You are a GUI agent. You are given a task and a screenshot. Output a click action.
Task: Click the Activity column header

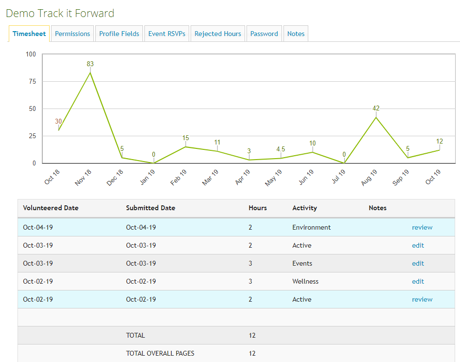304,208
